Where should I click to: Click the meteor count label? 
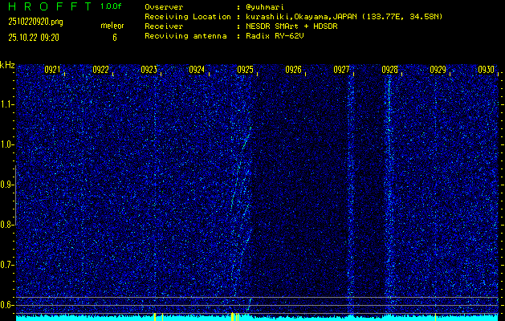pyautogui.click(x=112, y=26)
